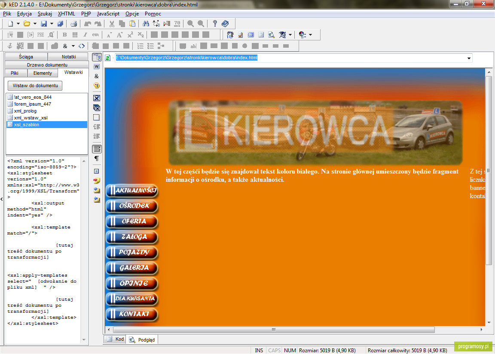495x354 pixels.
Task: Open the Save dropdown arrow
Action: (x=52, y=24)
